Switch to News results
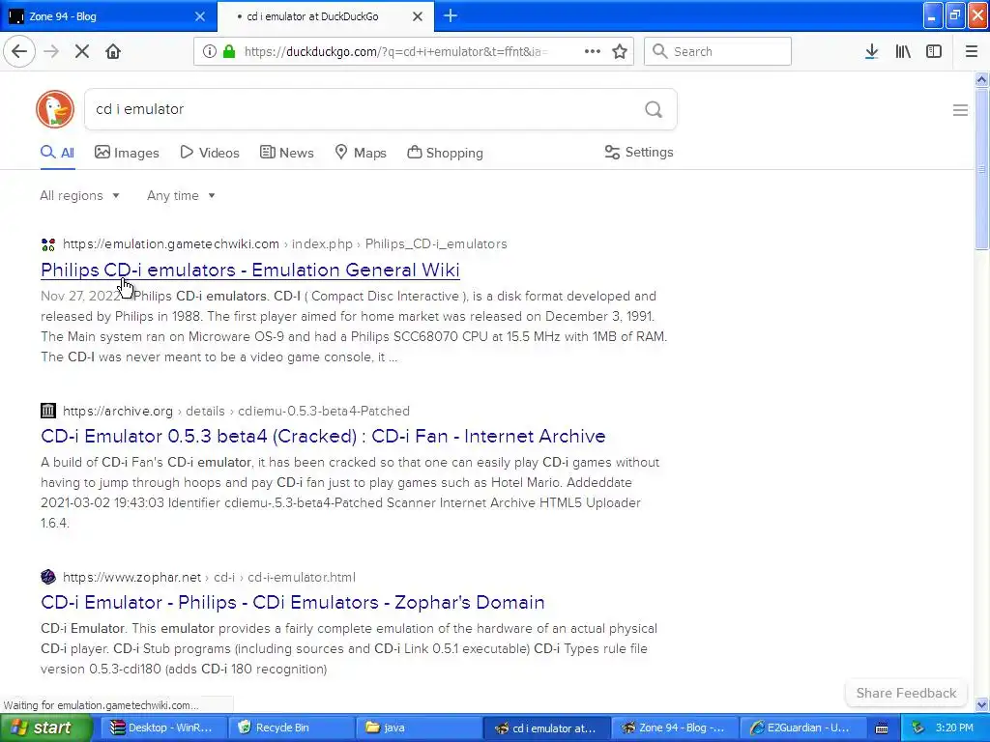The height and width of the screenshot is (742, 990). pos(287,153)
